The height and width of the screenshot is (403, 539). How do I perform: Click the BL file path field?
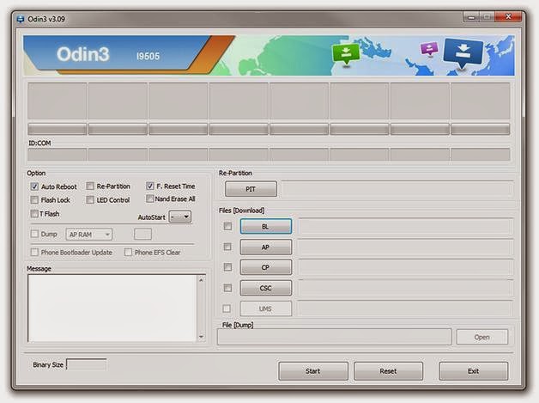(x=406, y=227)
